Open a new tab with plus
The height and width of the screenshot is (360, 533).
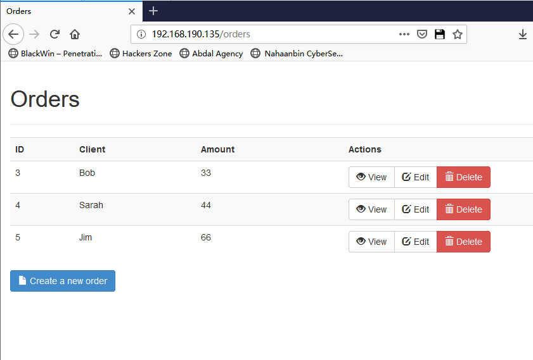coord(153,11)
